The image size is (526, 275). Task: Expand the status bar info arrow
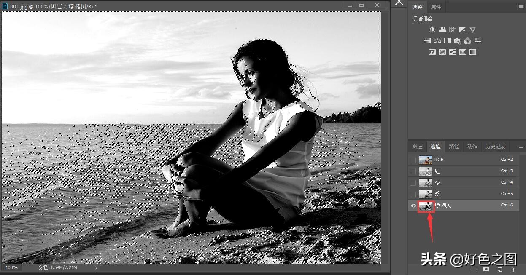coord(96,267)
